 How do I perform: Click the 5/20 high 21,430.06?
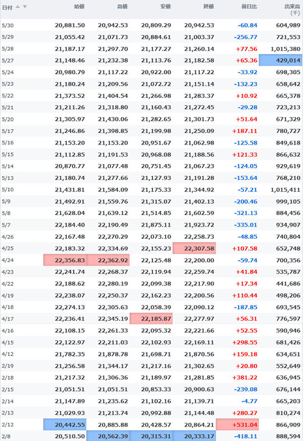tap(113, 119)
